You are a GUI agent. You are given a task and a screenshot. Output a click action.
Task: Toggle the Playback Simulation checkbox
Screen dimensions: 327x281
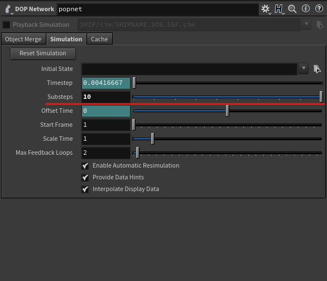6,25
